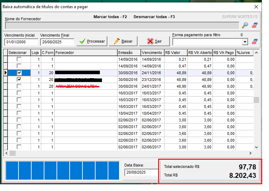The image size is (269, 191).
Task: Click the magnifier search icon for Fornecedor
Action: tap(245, 25)
